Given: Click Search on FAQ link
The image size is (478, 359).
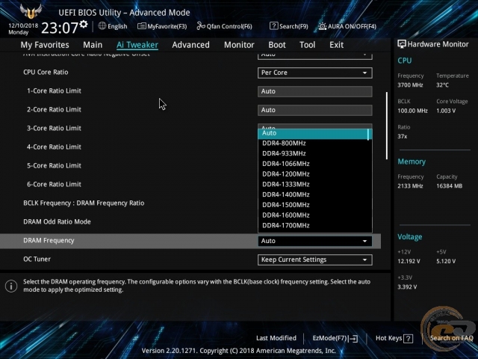Looking at the screenshot, I should 451,338.
